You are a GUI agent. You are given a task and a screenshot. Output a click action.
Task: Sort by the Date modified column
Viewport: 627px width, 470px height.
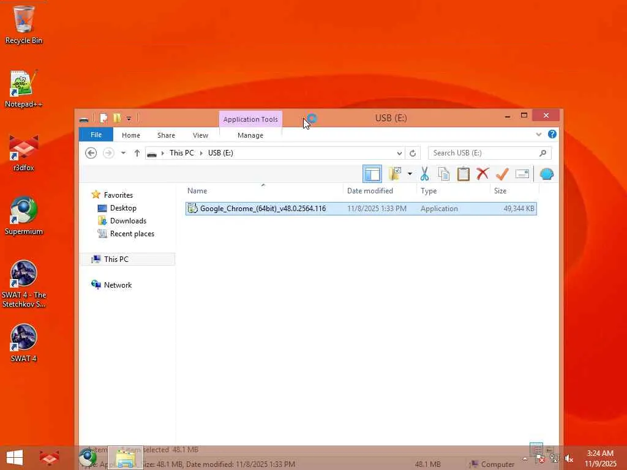tap(380, 191)
